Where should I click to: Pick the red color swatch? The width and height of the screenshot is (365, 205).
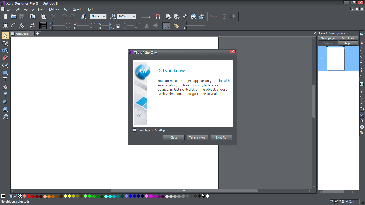tap(29, 196)
